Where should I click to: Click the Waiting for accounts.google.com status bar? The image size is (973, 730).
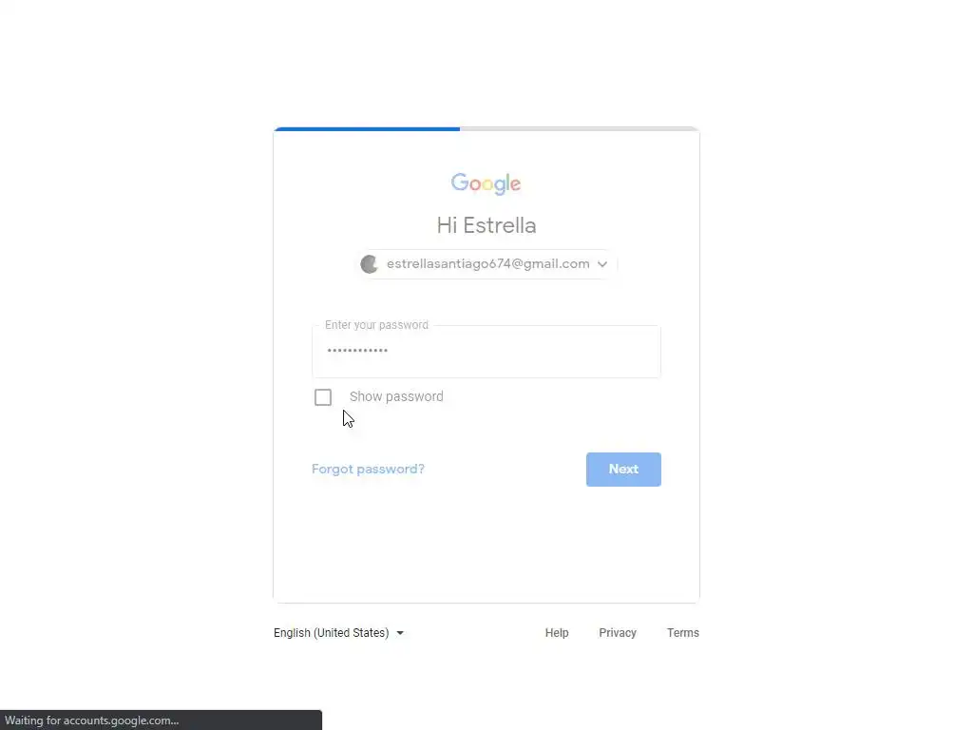point(161,720)
